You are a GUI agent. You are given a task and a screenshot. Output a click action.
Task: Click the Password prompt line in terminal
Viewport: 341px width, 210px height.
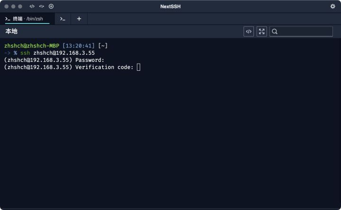tap(54, 60)
